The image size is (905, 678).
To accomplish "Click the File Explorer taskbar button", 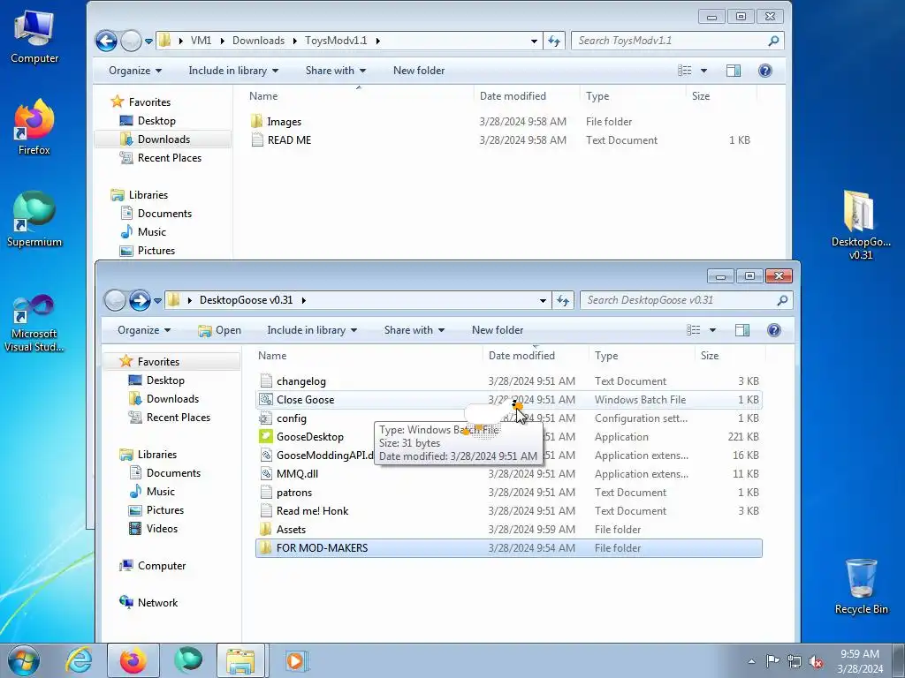I will click(x=241, y=660).
